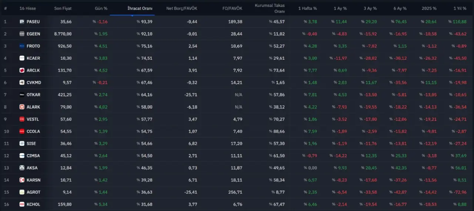Select the 1 Yıl value % -72,96
This screenshot has width=474, height=211.
458,192
